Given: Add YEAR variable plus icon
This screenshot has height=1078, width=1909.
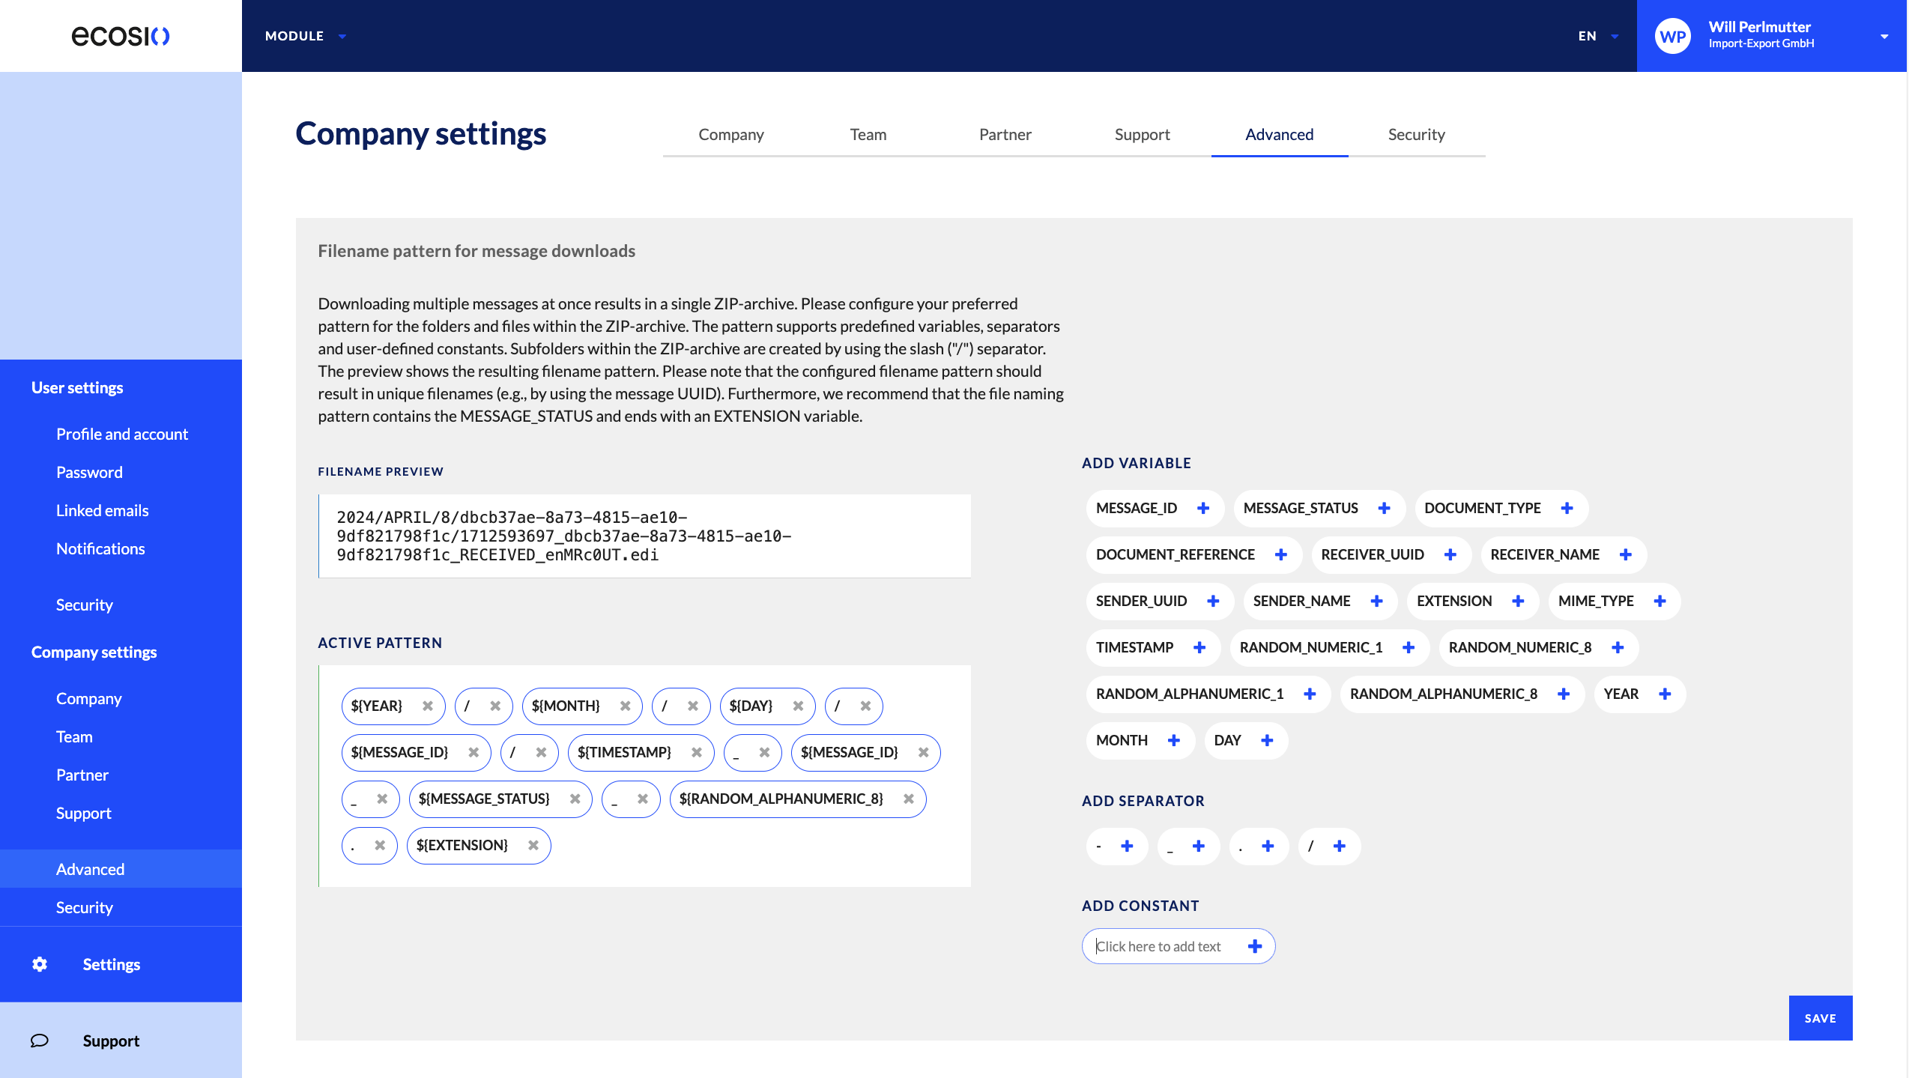Looking at the screenshot, I should 1665,694.
